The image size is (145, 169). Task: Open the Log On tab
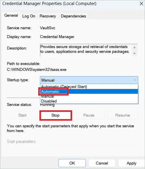(29, 16)
